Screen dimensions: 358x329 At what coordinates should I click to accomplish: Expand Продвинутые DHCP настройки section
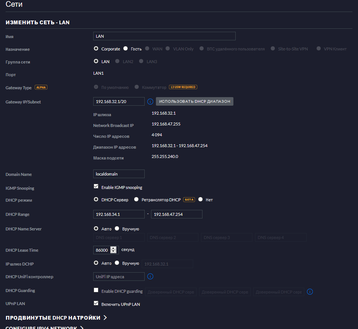[56, 318]
